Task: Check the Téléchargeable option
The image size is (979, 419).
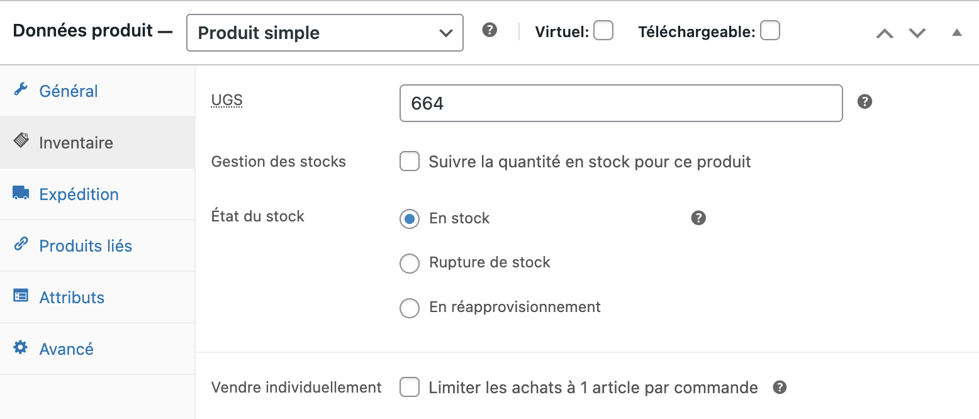Action: [x=770, y=30]
